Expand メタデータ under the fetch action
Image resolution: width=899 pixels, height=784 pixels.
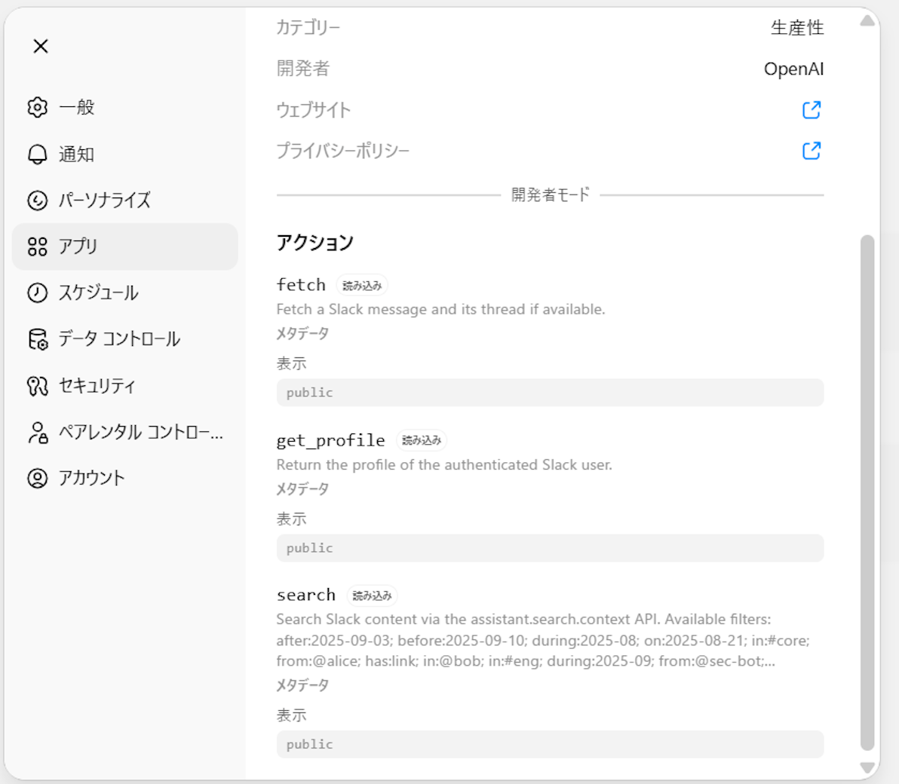302,333
